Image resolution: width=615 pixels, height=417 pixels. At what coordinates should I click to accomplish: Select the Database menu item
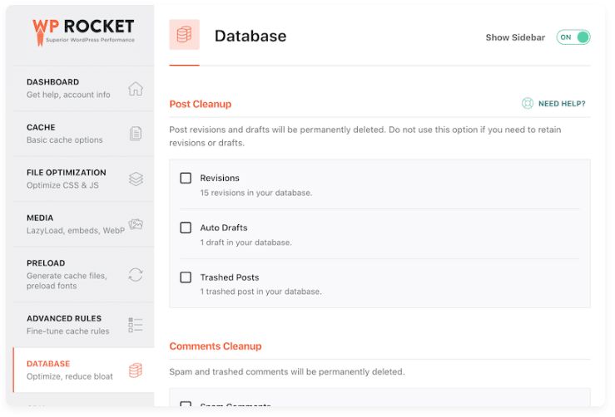click(x=84, y=370)
